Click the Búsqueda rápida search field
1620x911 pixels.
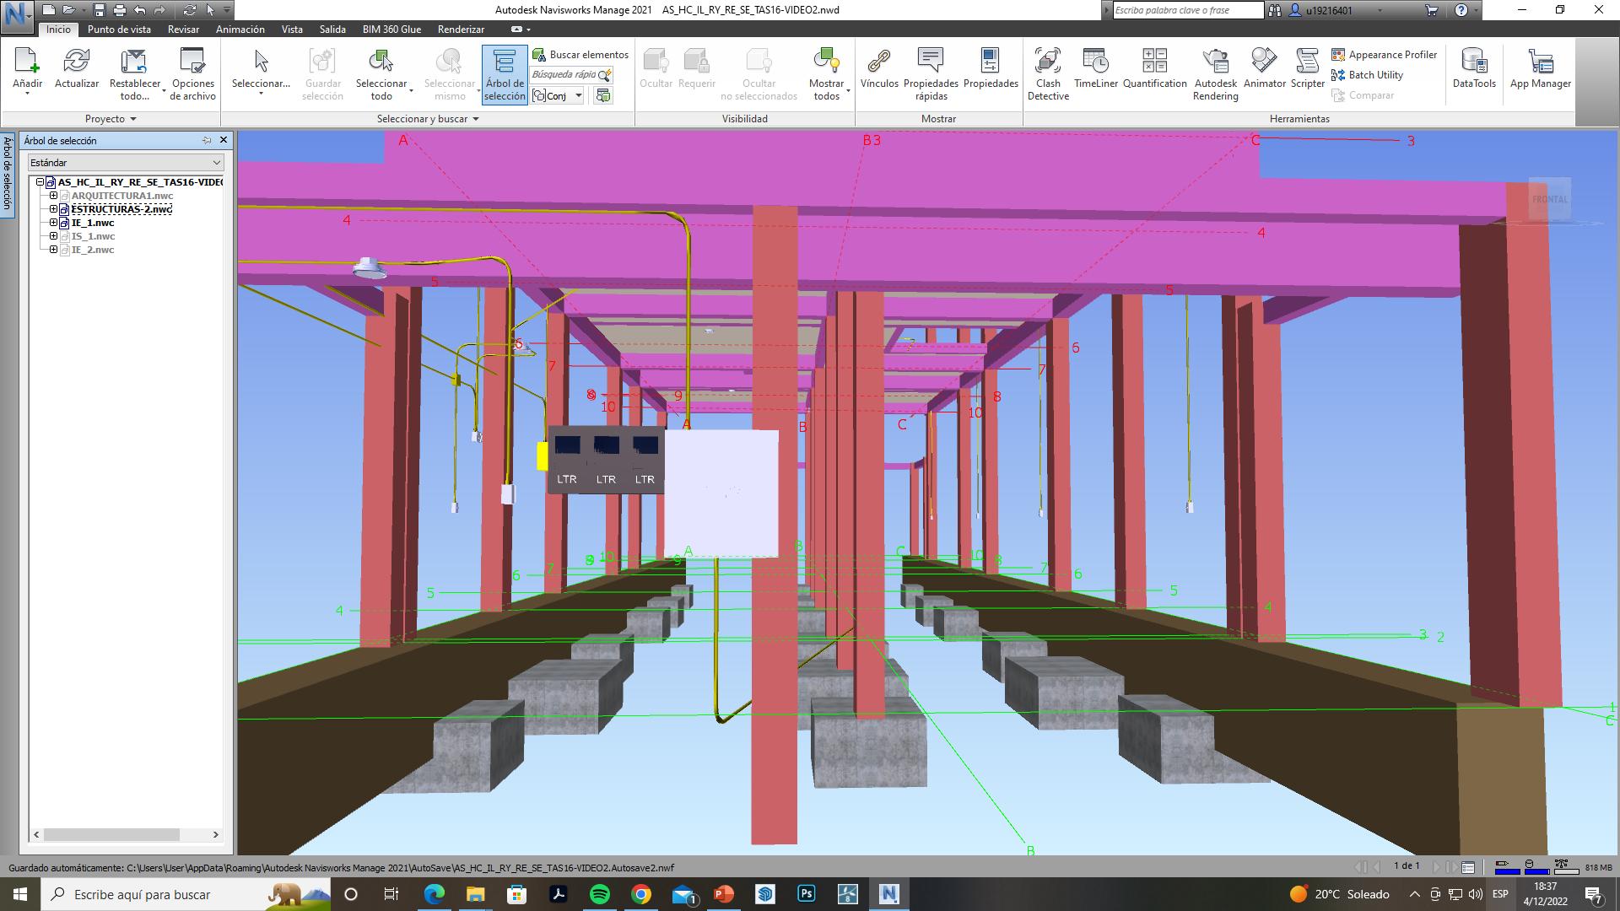pyautogui.click(x=564, y=75)
